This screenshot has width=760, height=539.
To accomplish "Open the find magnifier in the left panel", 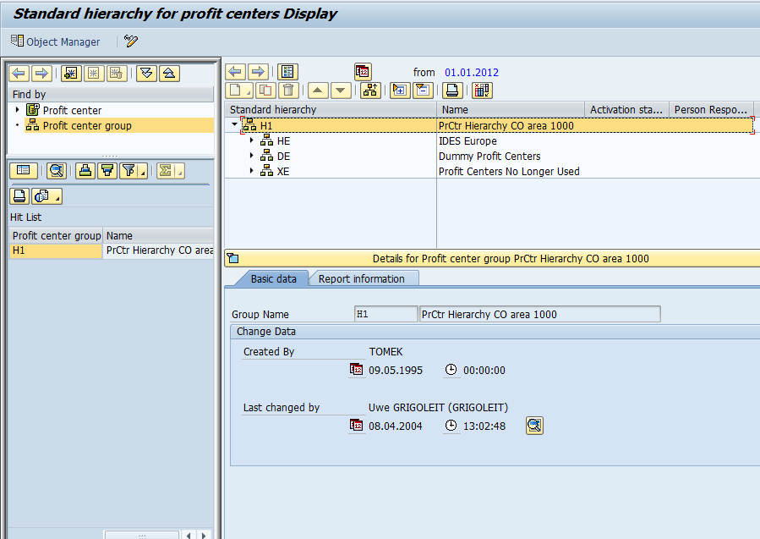I will (55, 170).
